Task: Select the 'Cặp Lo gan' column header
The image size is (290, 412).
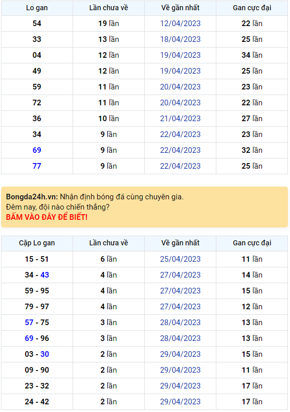Action: coord(37,243)
